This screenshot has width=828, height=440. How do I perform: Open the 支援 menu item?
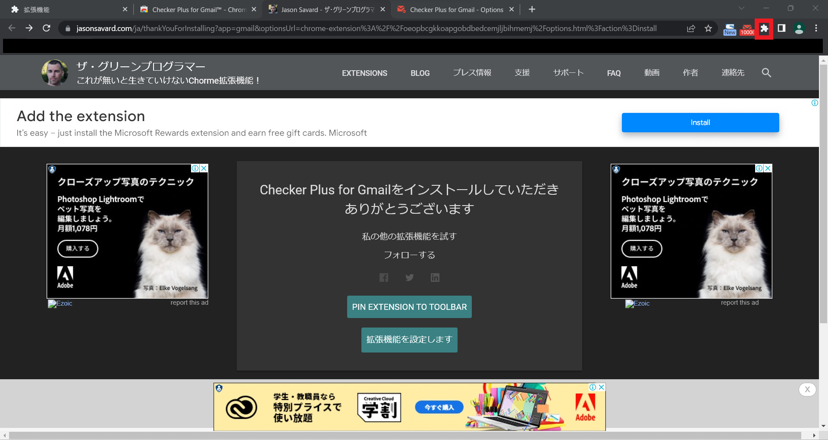coord(522,73)
